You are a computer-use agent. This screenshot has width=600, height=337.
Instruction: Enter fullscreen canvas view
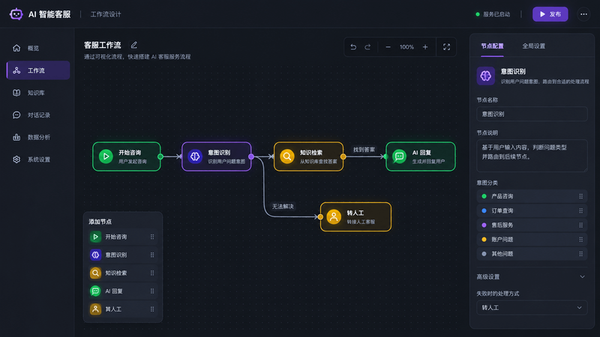click(446, 47)
